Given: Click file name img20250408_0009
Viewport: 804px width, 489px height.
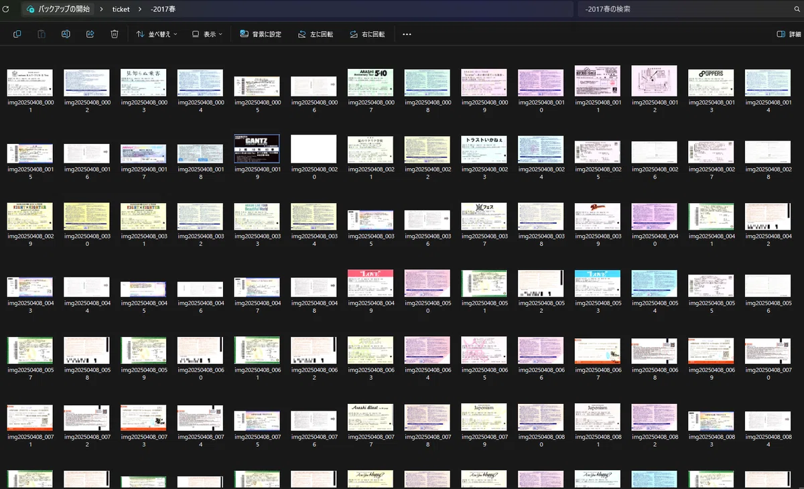Looking at the screenshot, I should click(484, 106).
